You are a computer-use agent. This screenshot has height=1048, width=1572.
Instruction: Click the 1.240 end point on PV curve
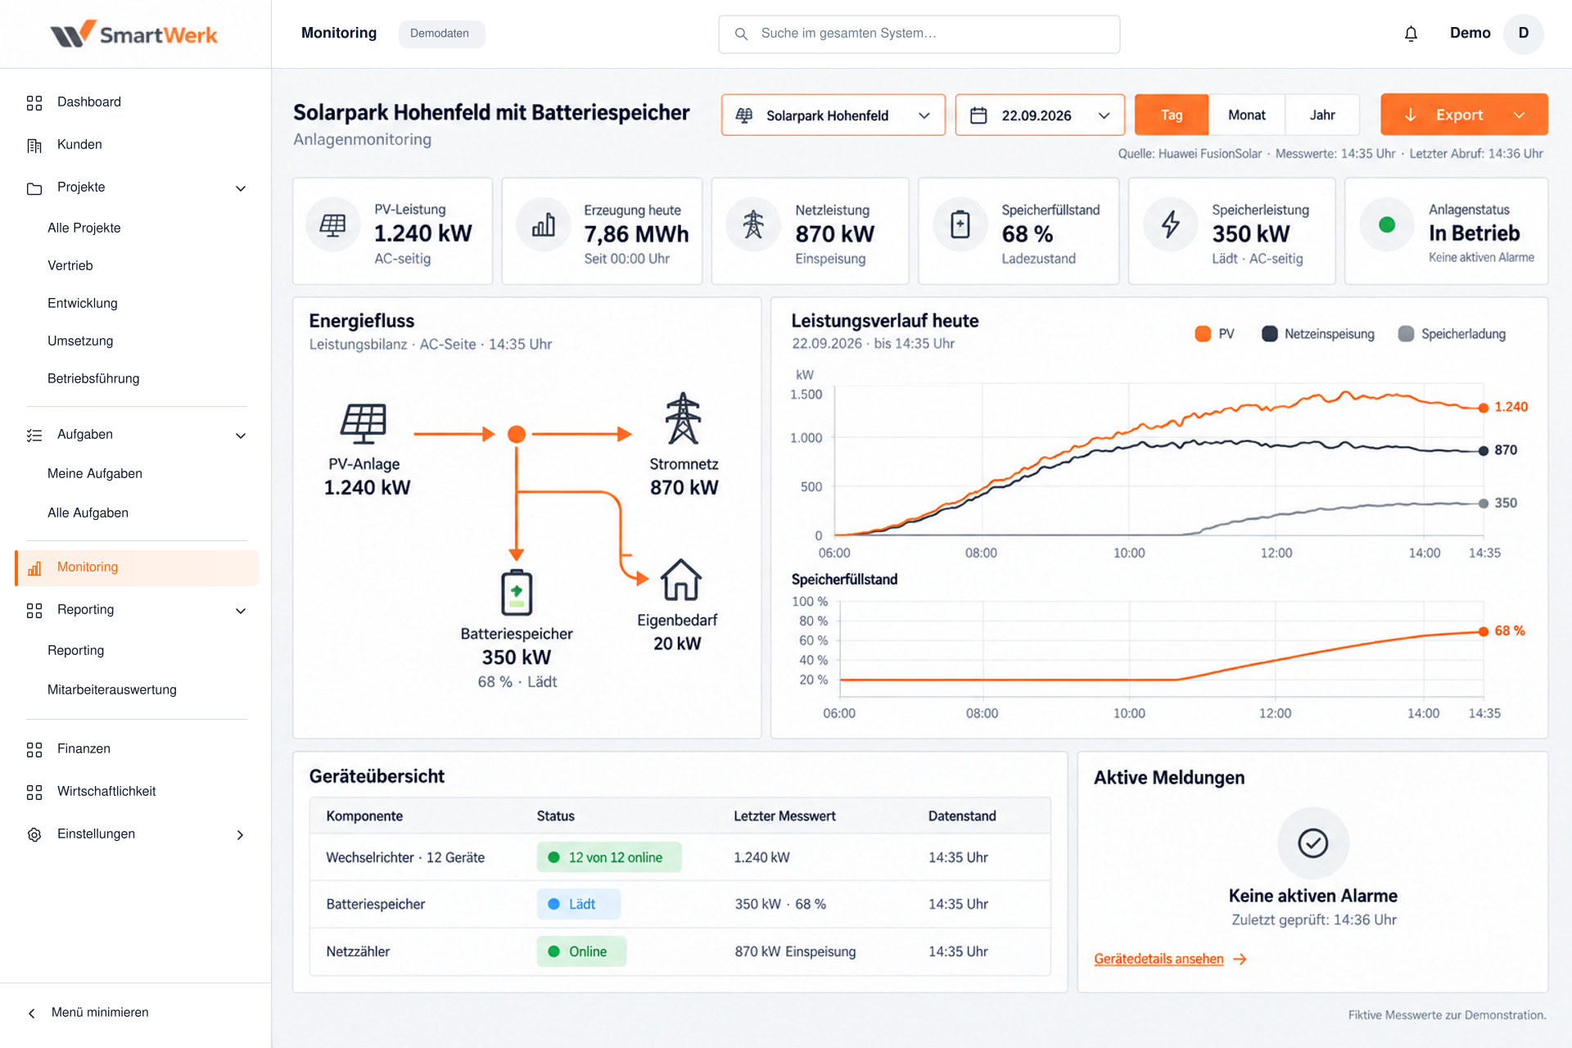coord(1484,408)
